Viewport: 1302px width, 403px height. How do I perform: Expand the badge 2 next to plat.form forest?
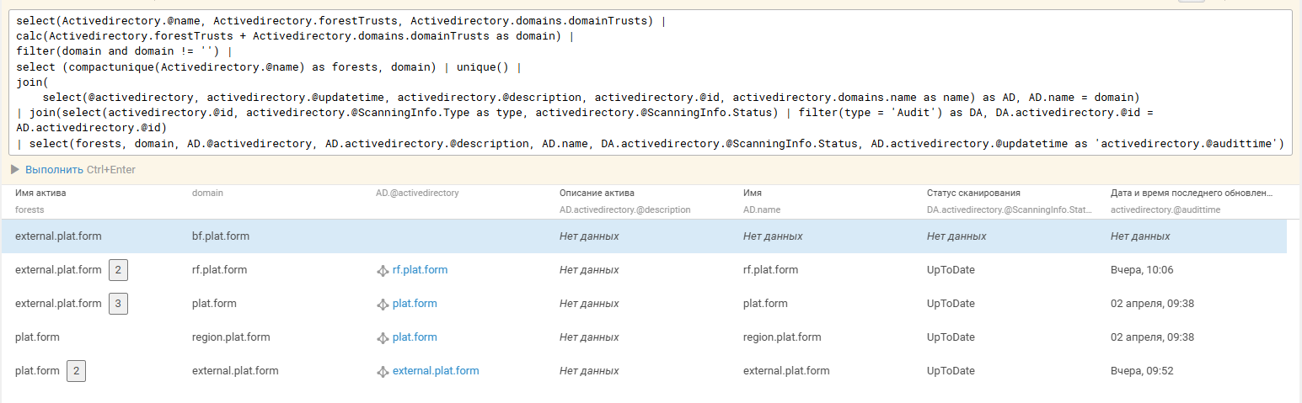(76, 371)
